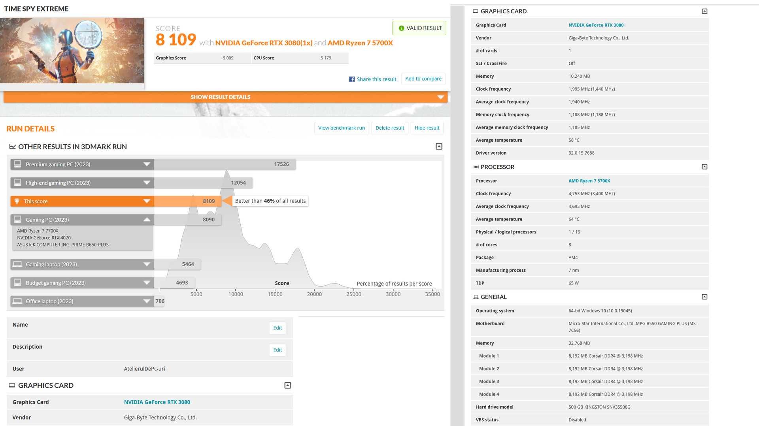Click Module 3 memory row

coord(590,381)
